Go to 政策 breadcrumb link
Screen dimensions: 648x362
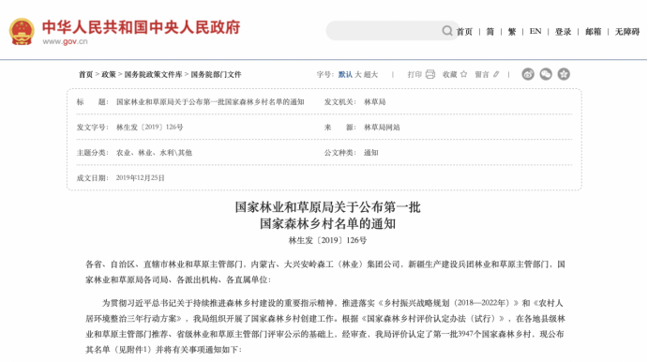(109, 74)
